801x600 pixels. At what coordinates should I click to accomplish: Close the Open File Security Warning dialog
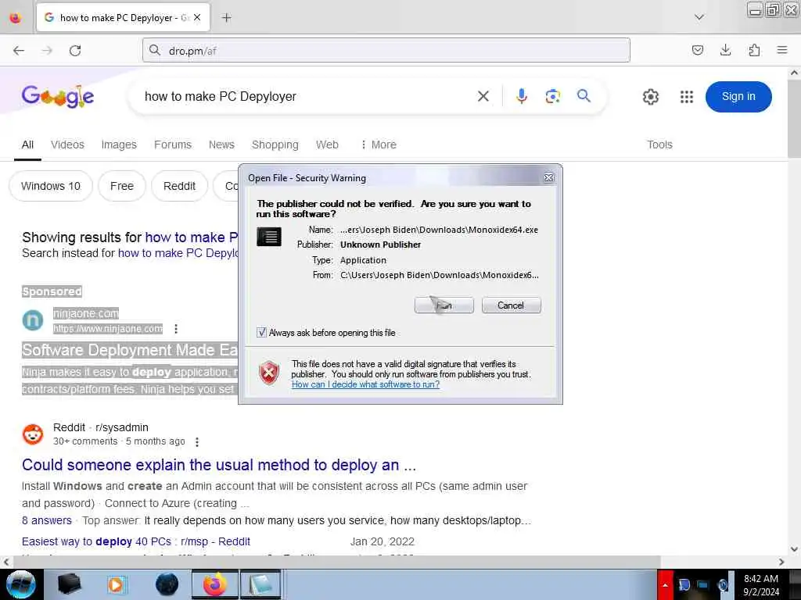[548, 177]
